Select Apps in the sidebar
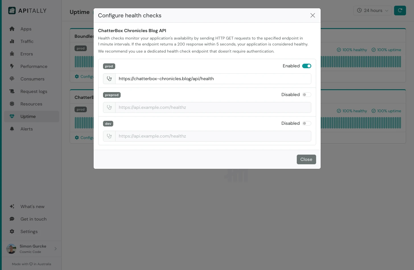 pos(26,29)
